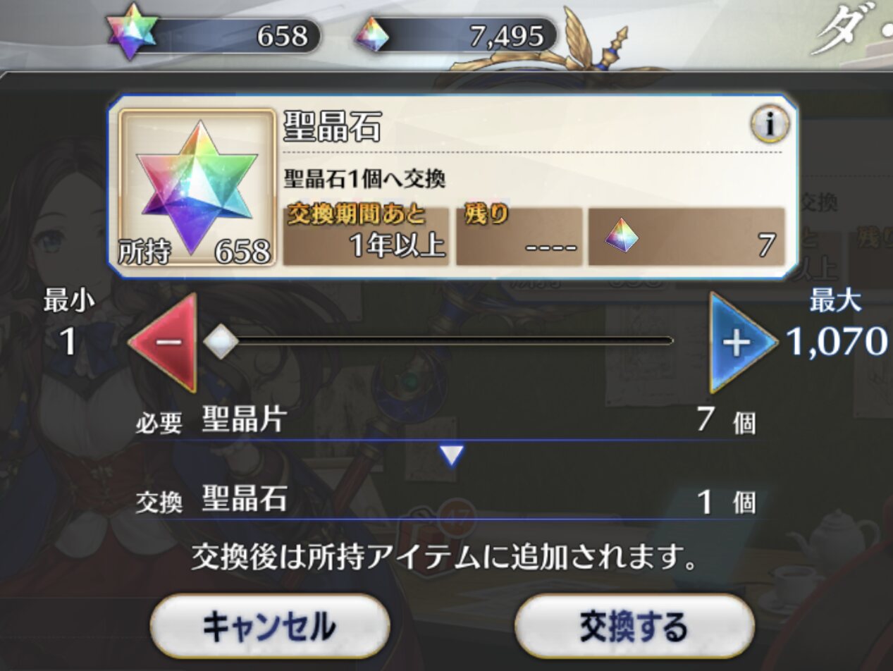Screen dimensions: 893x671
Task: Click the 最大 1,070 maximum value
Action: pyautogui.click(x=836, y=325)
